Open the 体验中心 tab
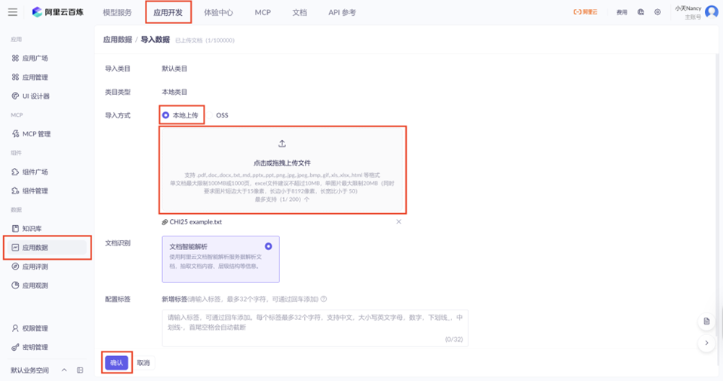 (219, 12)
